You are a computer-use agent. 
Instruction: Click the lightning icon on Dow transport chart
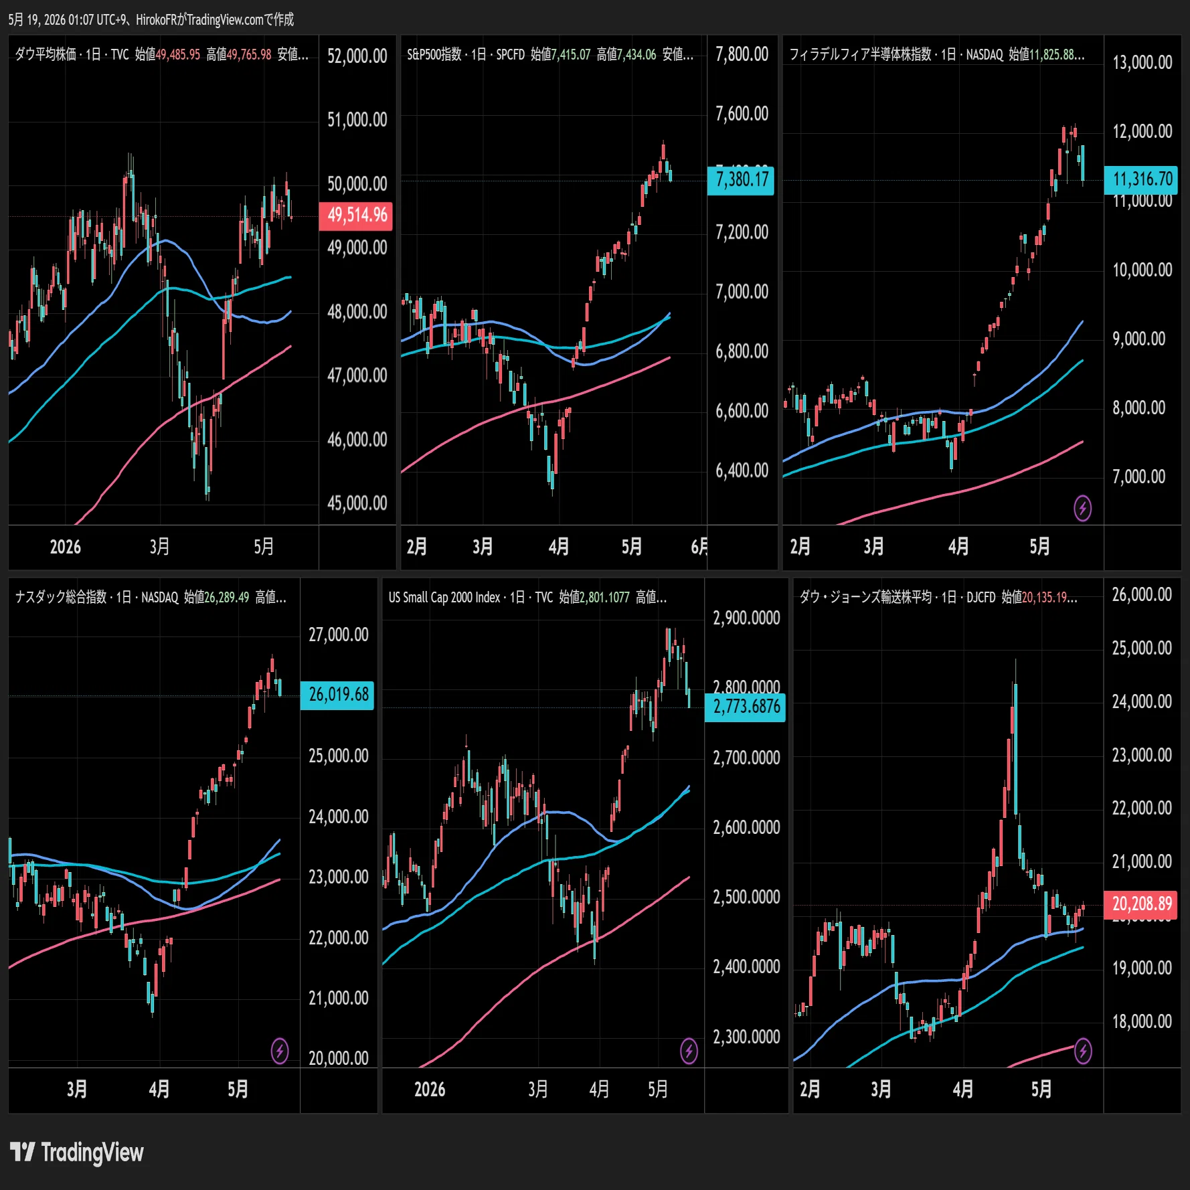[x=1082, y=1051]
